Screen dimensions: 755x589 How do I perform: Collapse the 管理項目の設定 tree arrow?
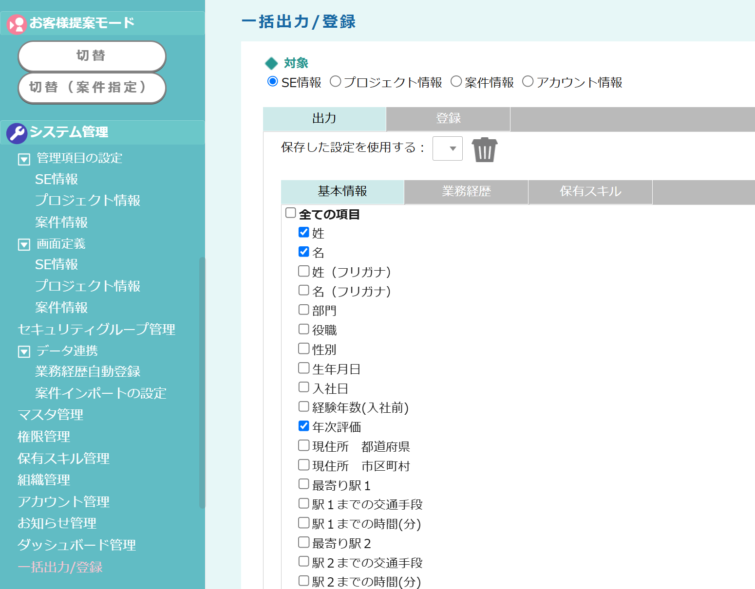(x=24, y=159)
